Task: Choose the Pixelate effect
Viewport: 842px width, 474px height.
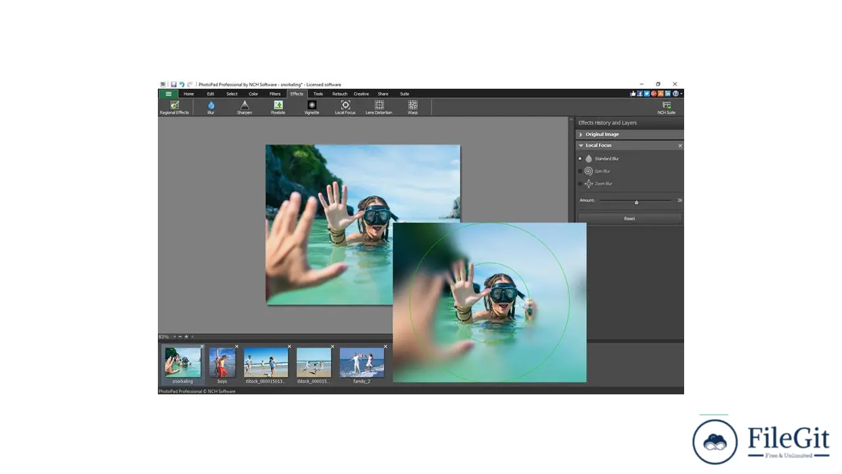Action: (x=278, y=108)
